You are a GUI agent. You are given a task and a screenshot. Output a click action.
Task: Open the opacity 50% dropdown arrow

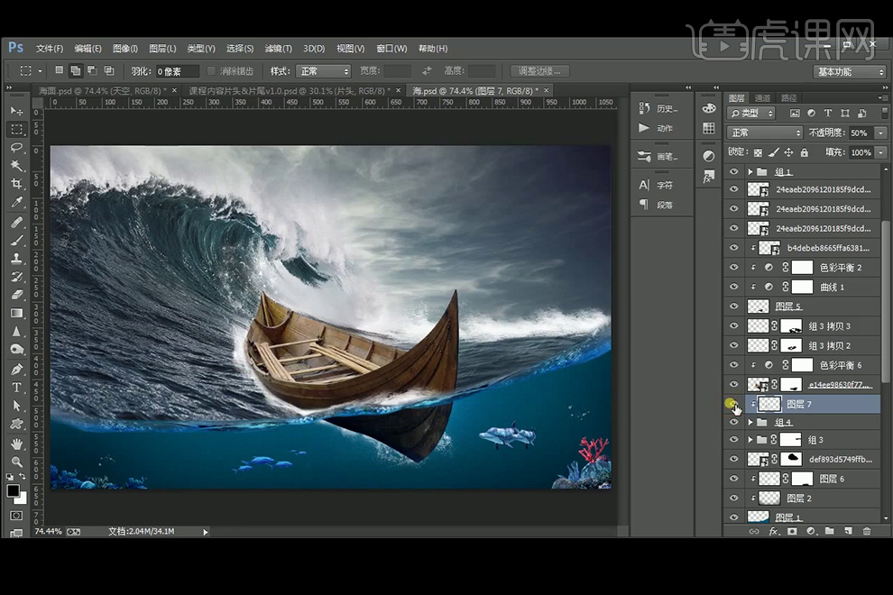coord(880,133)
